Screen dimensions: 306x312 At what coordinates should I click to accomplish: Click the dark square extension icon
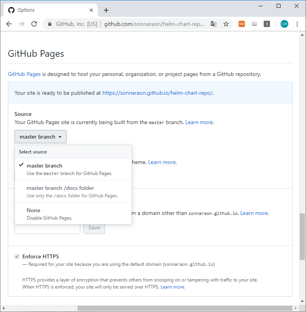point(267,24)
